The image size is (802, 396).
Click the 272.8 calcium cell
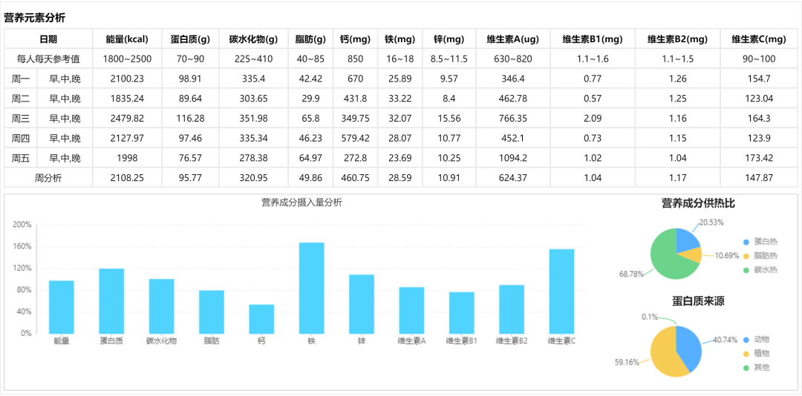(x=355, y=158)
